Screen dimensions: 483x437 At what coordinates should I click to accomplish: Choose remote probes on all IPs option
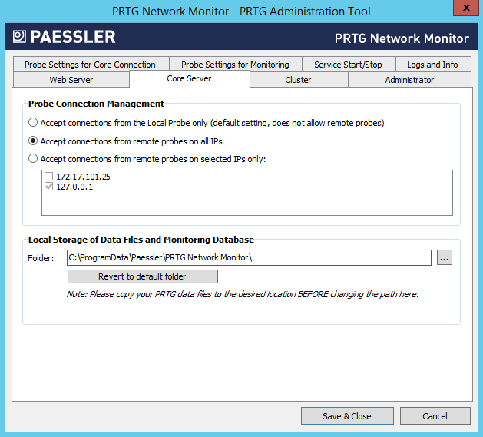pyautogui.click(x=33, y=141)
